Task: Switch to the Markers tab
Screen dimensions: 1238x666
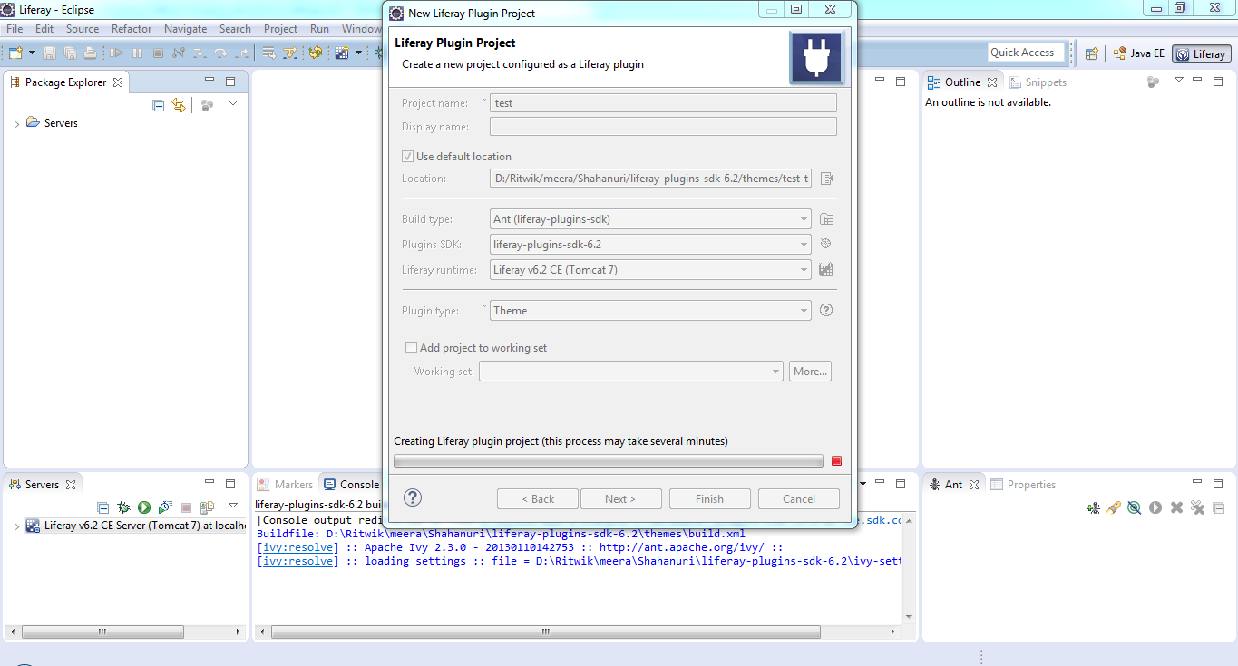Action: [286, 485]
